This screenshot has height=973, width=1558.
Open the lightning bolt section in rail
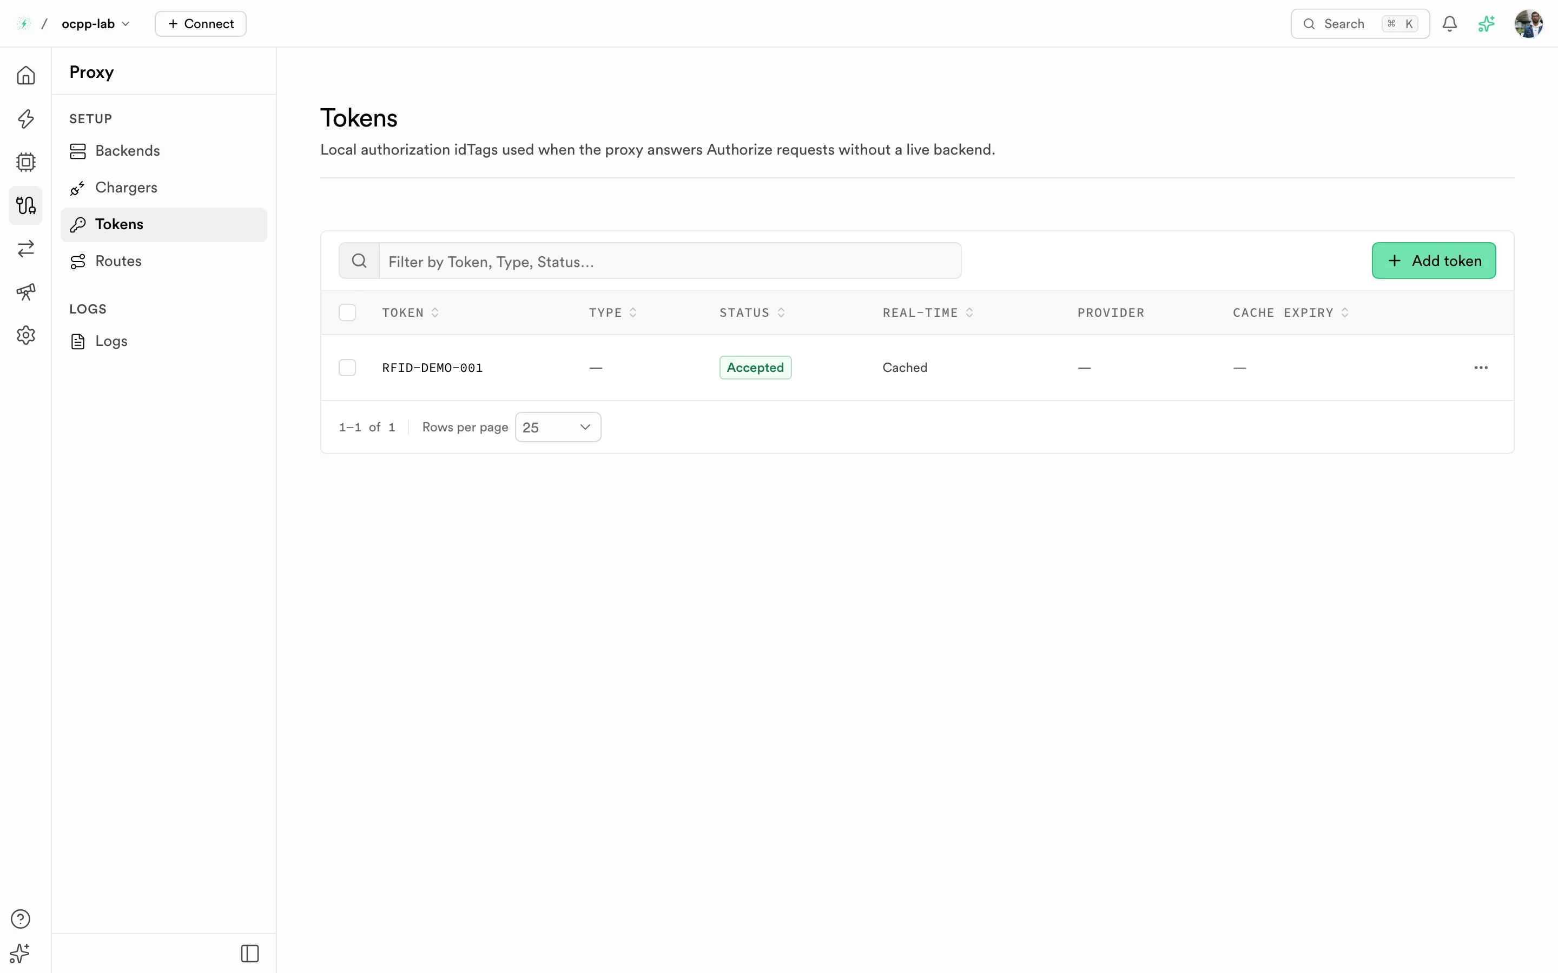(26, 118)
